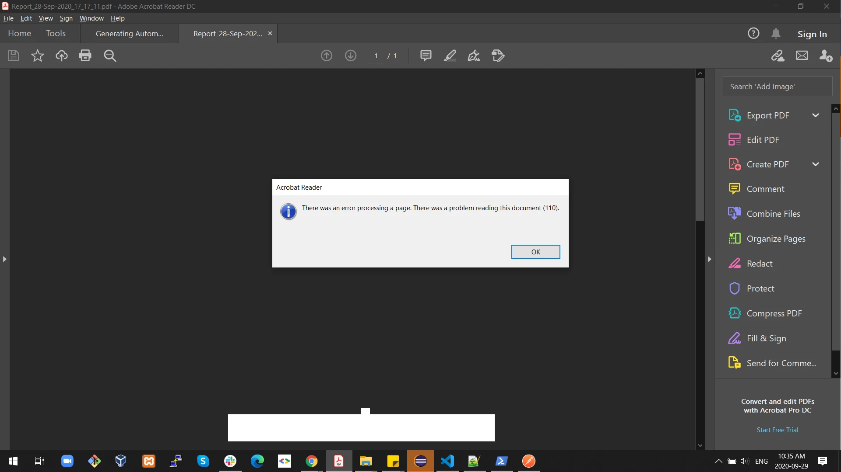Click the zoom magnifier icon in toolbar
Screen dimensions: 841x472
(110, 56)
